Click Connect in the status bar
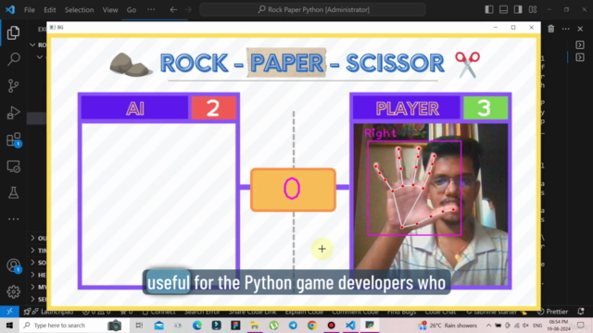This screenshot has width=593, height=333. pyautogui.click(x=158, y=312)
